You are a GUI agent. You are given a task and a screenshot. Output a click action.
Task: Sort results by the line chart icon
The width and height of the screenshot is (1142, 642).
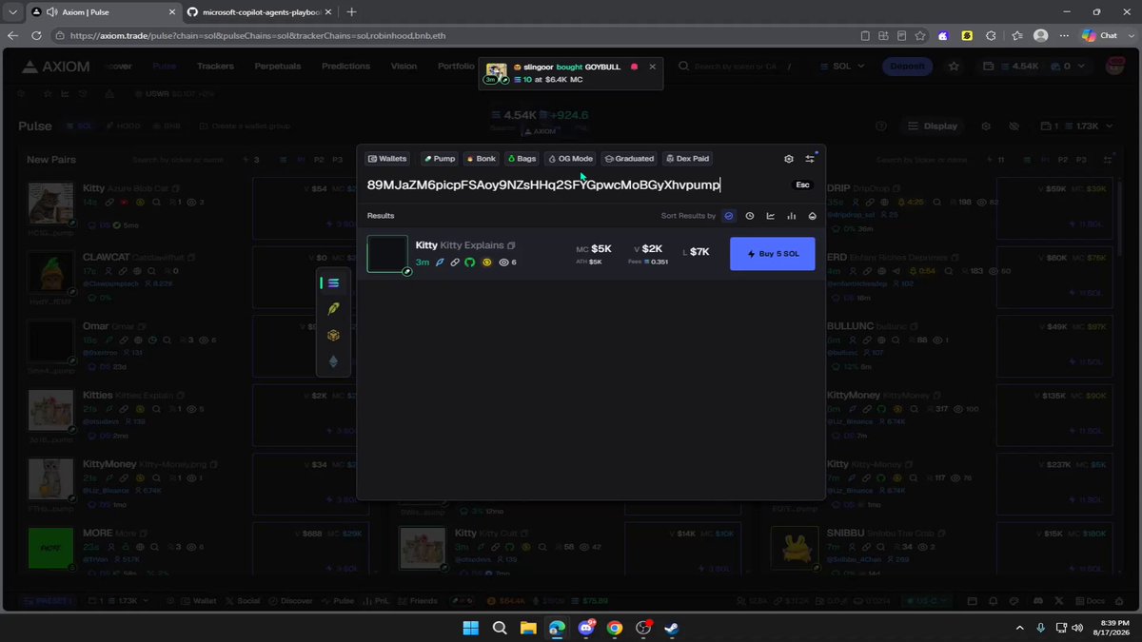click(x=770, y=216)
